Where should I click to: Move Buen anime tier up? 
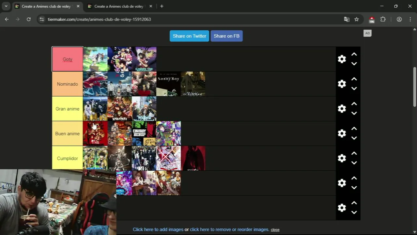354,129
